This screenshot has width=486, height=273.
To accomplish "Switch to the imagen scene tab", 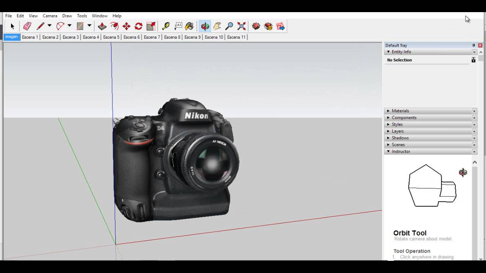I will click(11, 37).
